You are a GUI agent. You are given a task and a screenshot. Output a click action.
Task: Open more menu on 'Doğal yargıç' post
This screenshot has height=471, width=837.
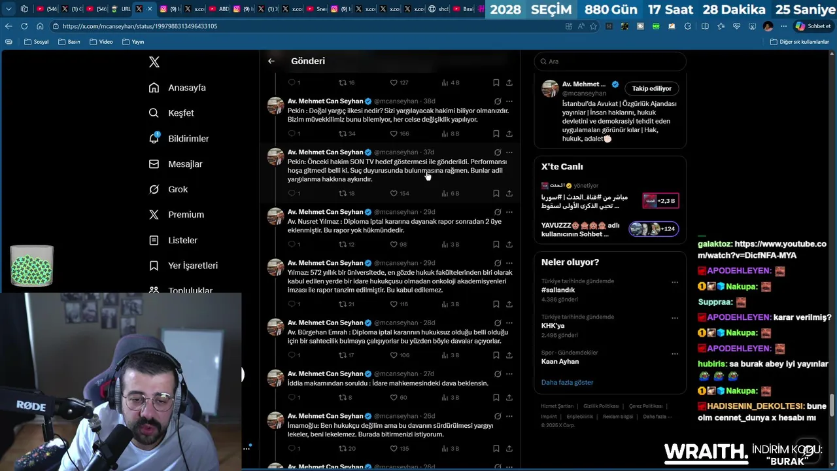(509, 101)
